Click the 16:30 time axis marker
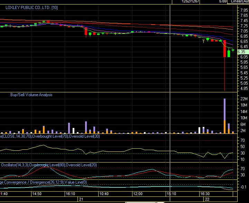Viewport: 249px width, 203px height. [x=205, y=194]
